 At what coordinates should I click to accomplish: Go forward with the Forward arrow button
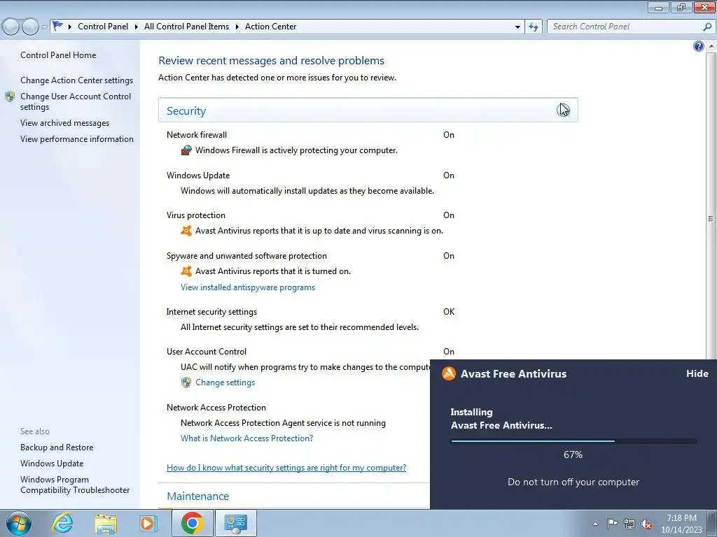click(30, 27)
